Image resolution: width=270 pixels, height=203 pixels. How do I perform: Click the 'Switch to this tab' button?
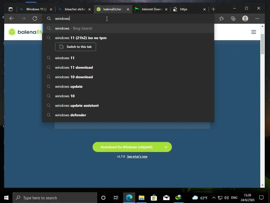click(75, 47)
